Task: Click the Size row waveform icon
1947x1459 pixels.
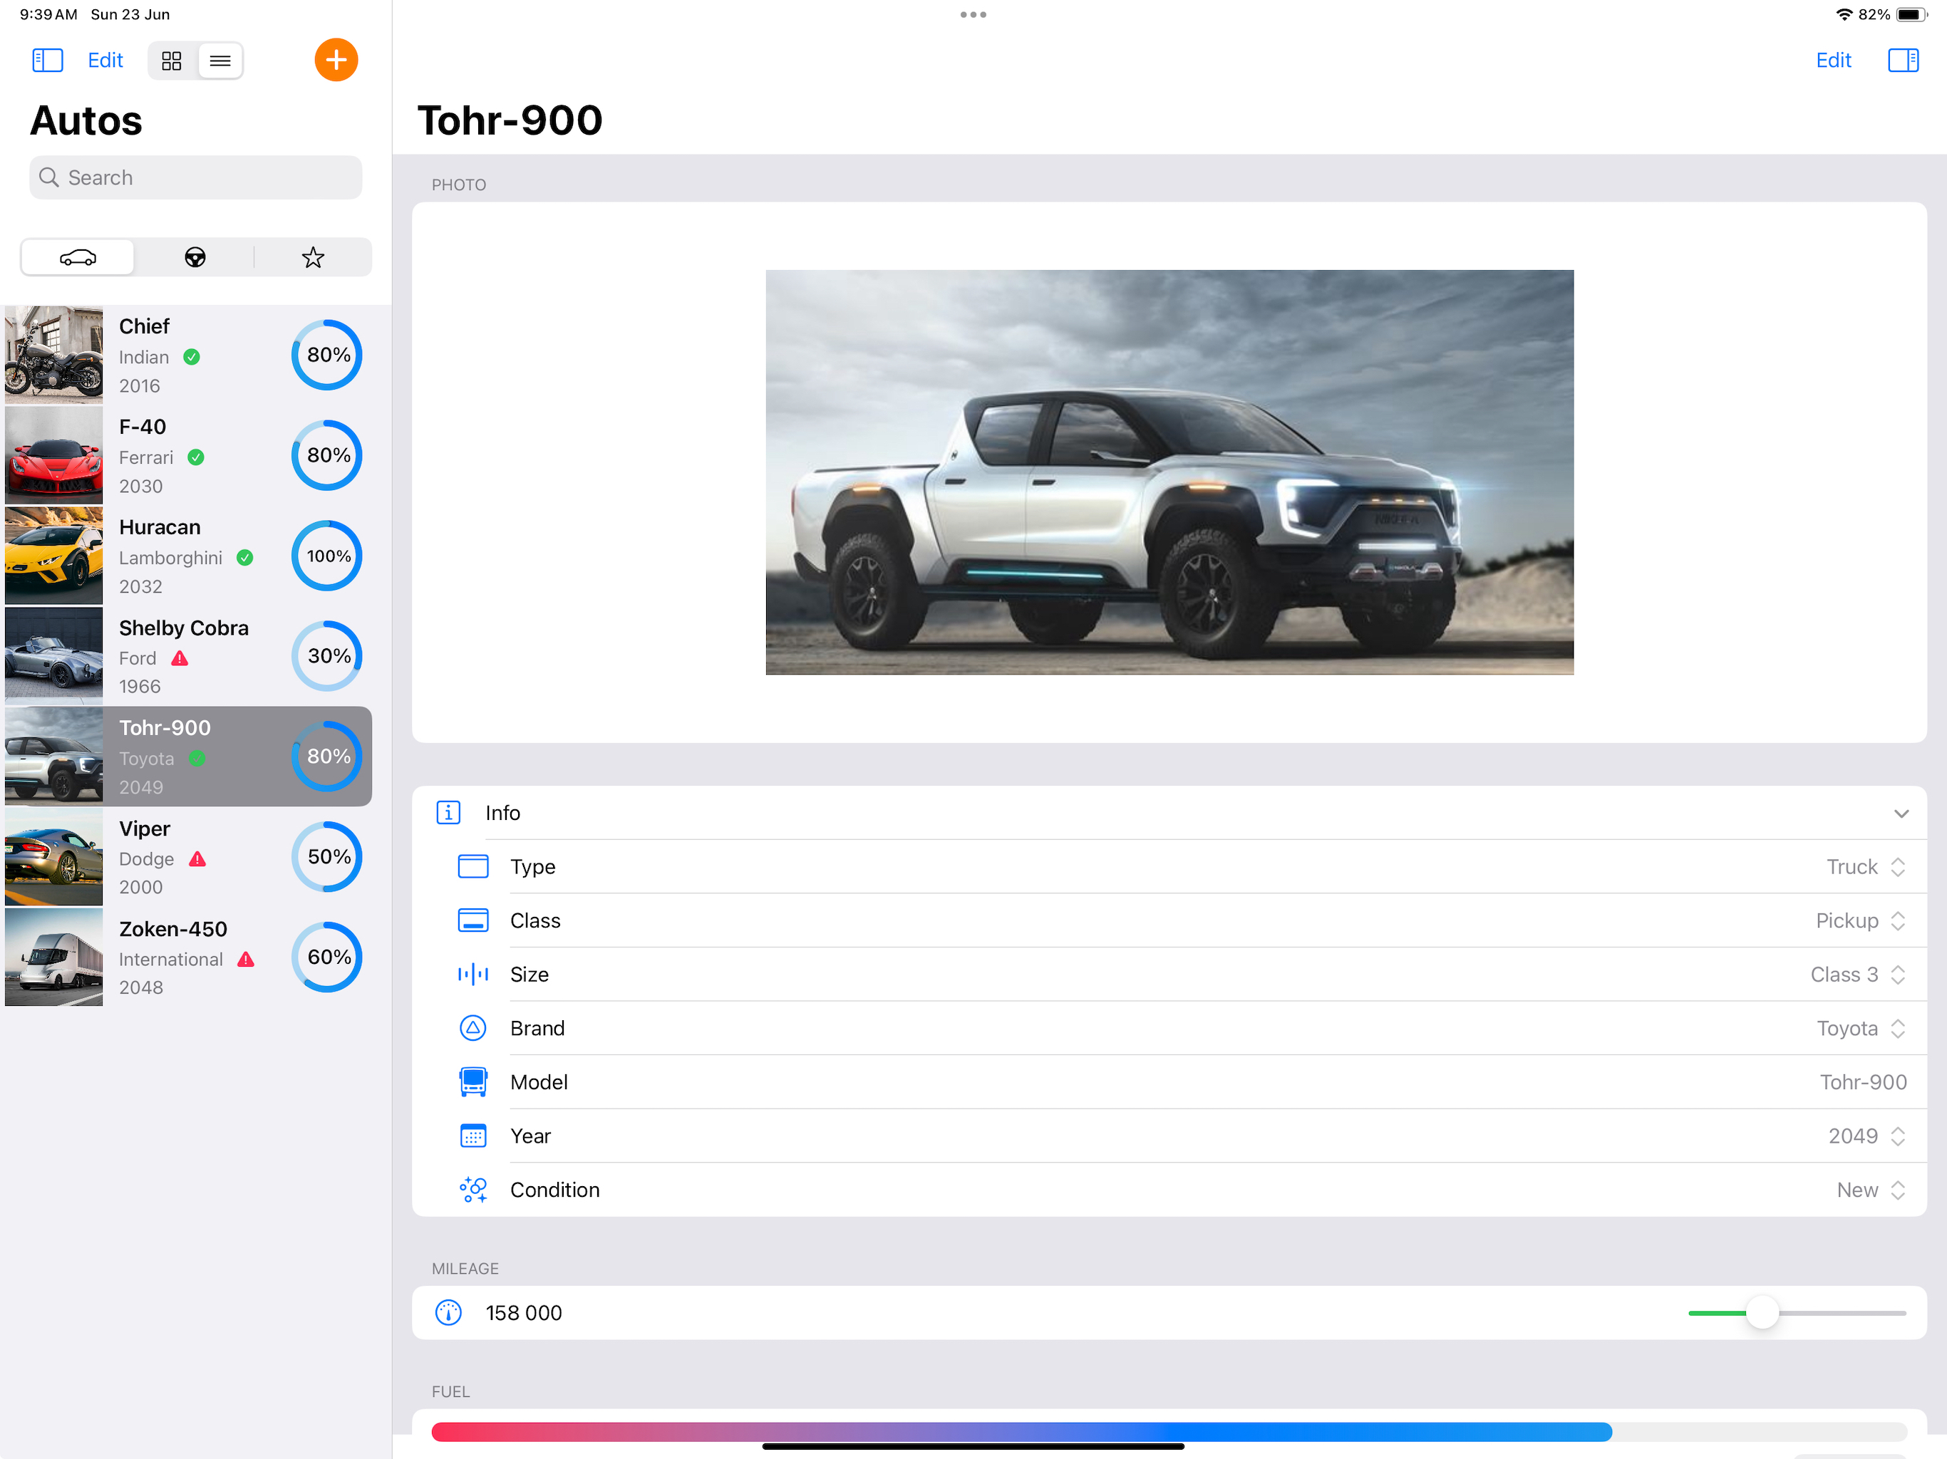Action: coord(472,974)
